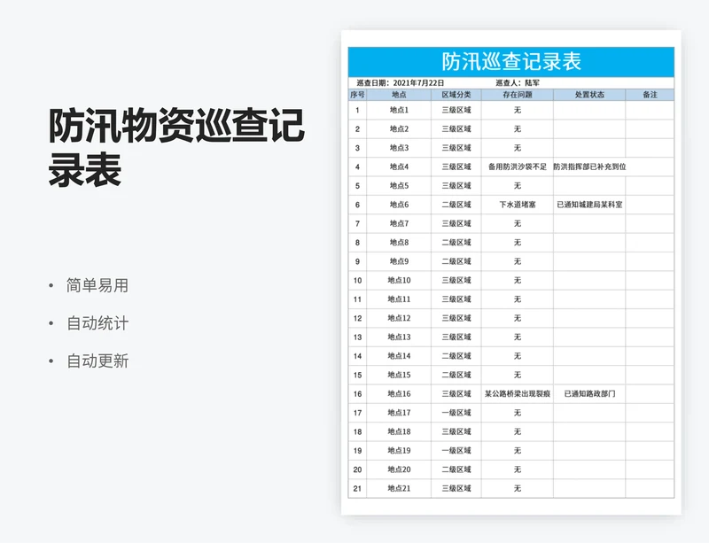Click the cell '地点11'
The height and width of the screenshot is (543, 709).
(399, 299)
